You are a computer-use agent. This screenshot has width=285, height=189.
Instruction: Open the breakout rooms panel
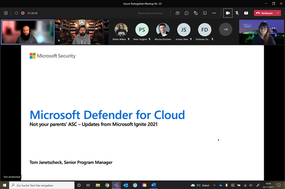click(x=205, y=13)
